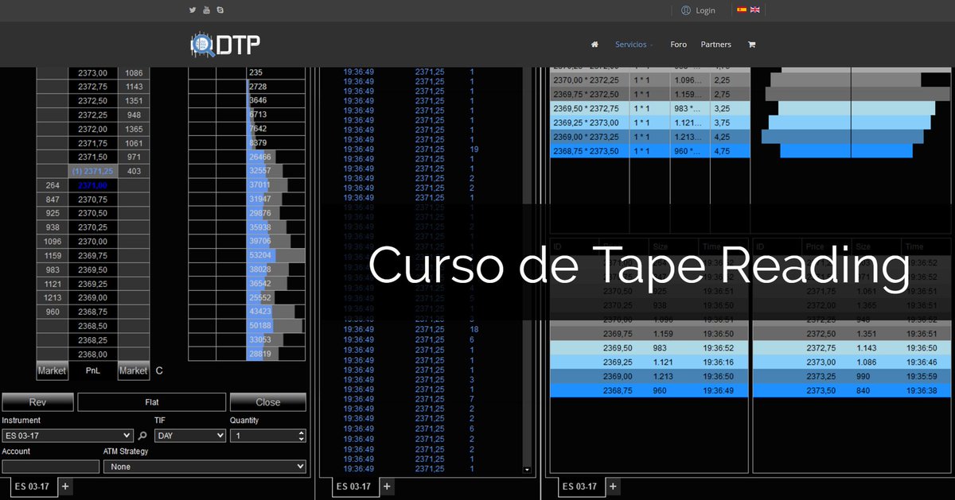Click the 4,25 spread value
The width and height of the screenshot is (955, 500).
coord(722,137)
